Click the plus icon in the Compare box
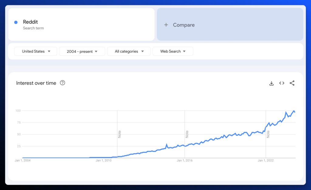The width and height of the screenshot is (311, 190). (x=166, y=25)
